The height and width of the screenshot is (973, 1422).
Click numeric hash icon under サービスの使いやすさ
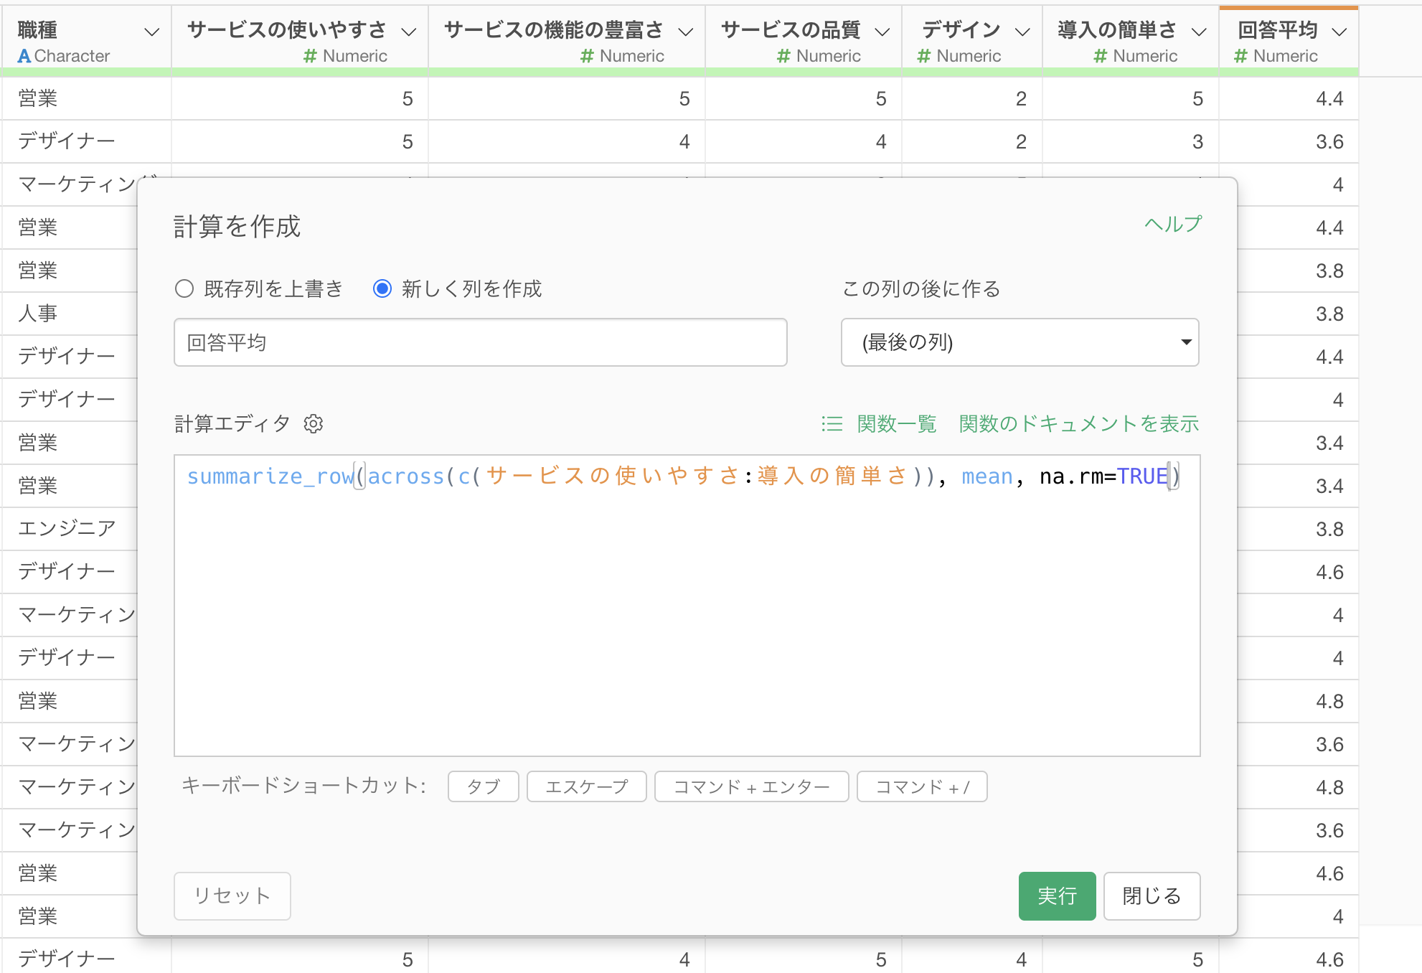pos(310,56)
